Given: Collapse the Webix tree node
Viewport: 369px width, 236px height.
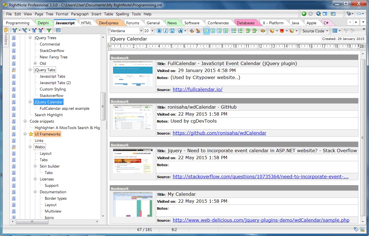Looking at the screenshot, I should tap(30, 147).
